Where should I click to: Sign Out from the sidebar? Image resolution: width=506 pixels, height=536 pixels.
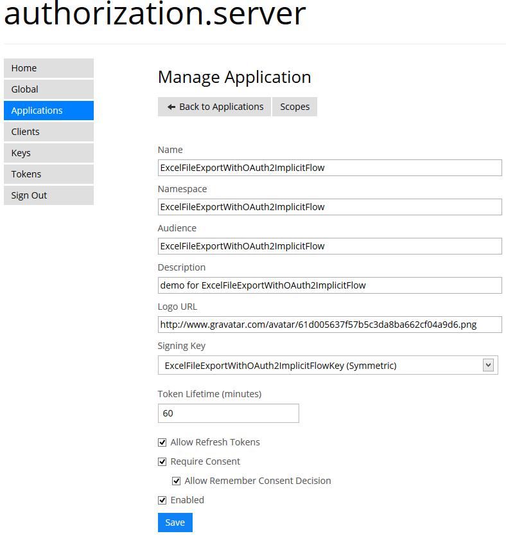pyautogui.click(x=49, y=195)
